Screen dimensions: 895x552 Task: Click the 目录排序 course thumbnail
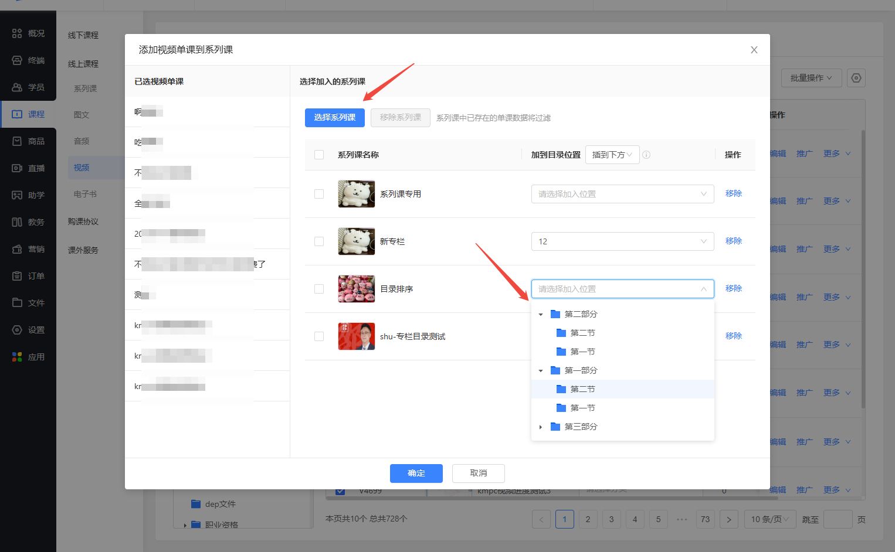pos(356,289)
